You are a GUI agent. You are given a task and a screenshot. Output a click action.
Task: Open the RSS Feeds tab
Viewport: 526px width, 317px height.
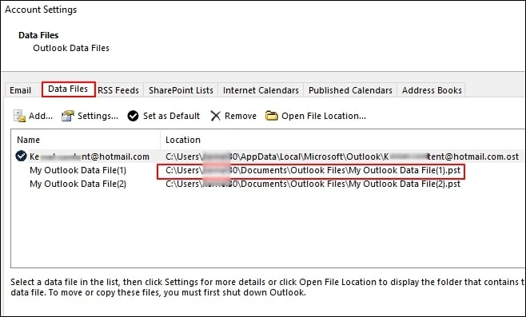(x=118, y=90)
